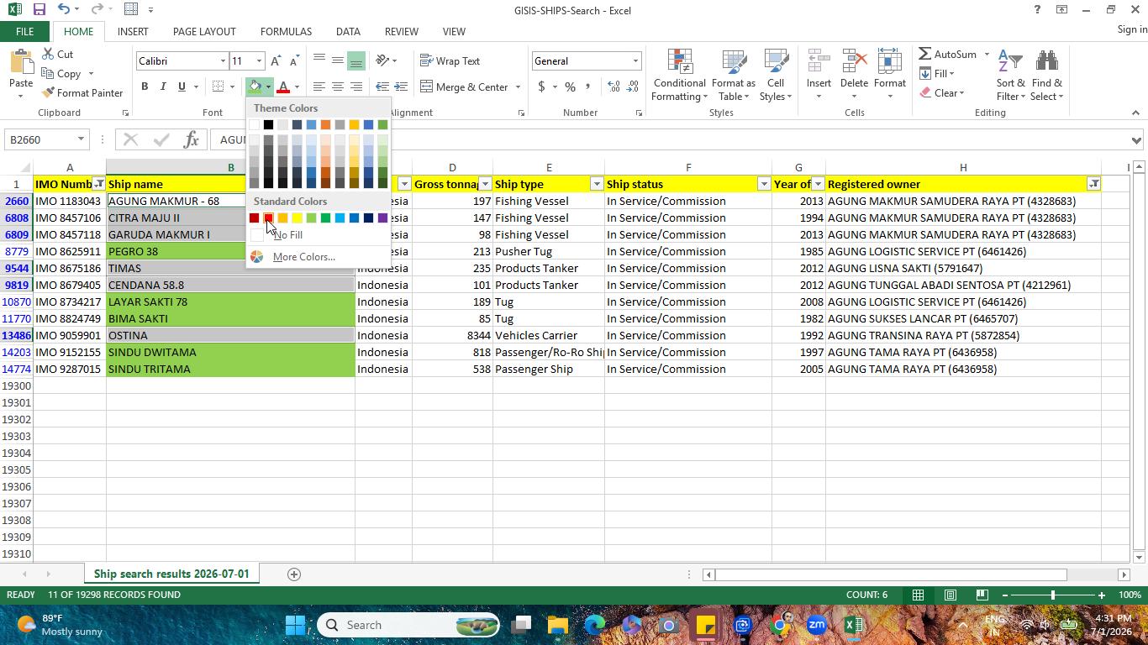Toggle Top Align vertical alignment
The height and width of the screenshot is (645, 1148).
tap(319, 61)
